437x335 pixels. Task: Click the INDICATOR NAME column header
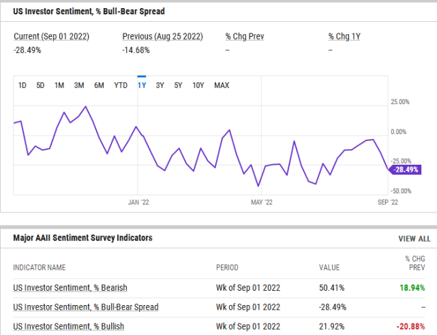pos(40,268)
